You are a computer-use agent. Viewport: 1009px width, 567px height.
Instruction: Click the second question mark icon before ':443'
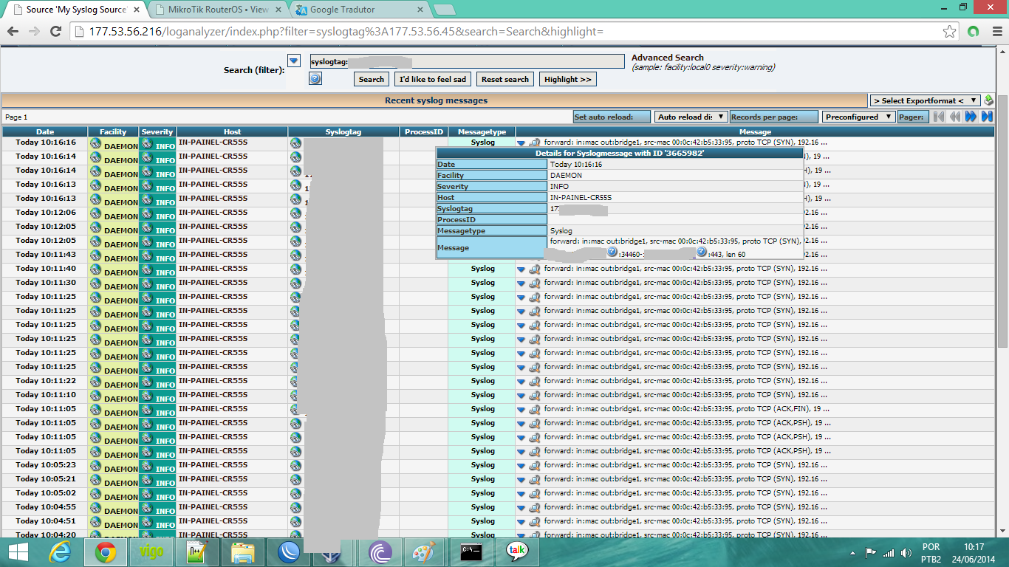click(x=702, y=252)
